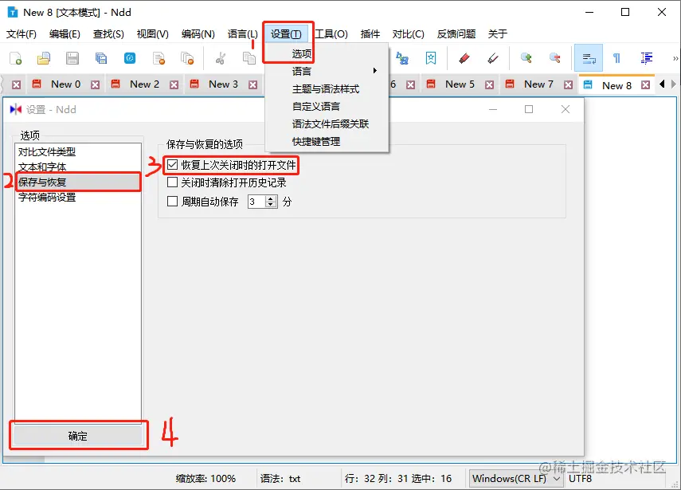Enable 周期自动保存 checkbox
This screenshot has height=490, width=681.
click(172, 201)
